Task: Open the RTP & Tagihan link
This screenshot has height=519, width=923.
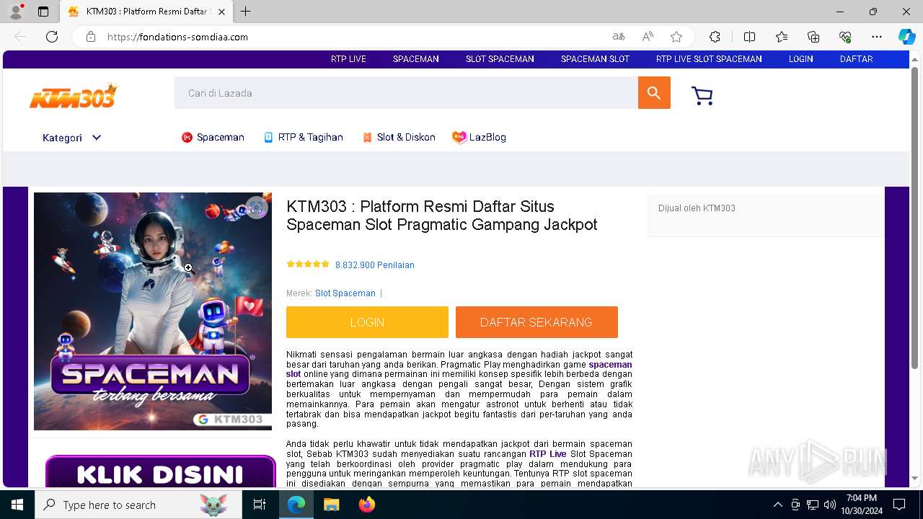Action: point(303,137)
